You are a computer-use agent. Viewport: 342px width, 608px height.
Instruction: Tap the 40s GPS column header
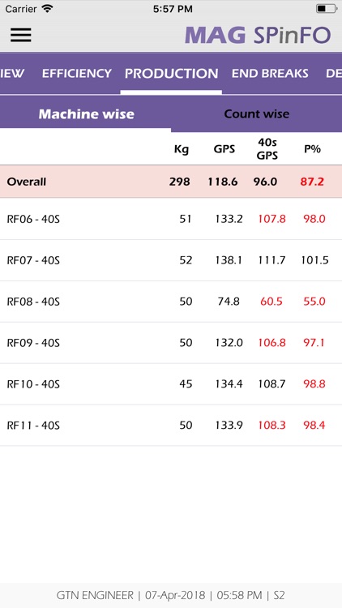click(267, 149)
